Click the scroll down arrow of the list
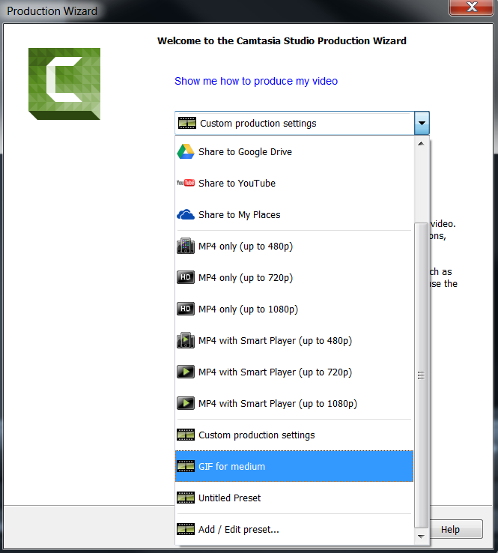The width and height of the screenshot is (498, 553). click(421, 537)
